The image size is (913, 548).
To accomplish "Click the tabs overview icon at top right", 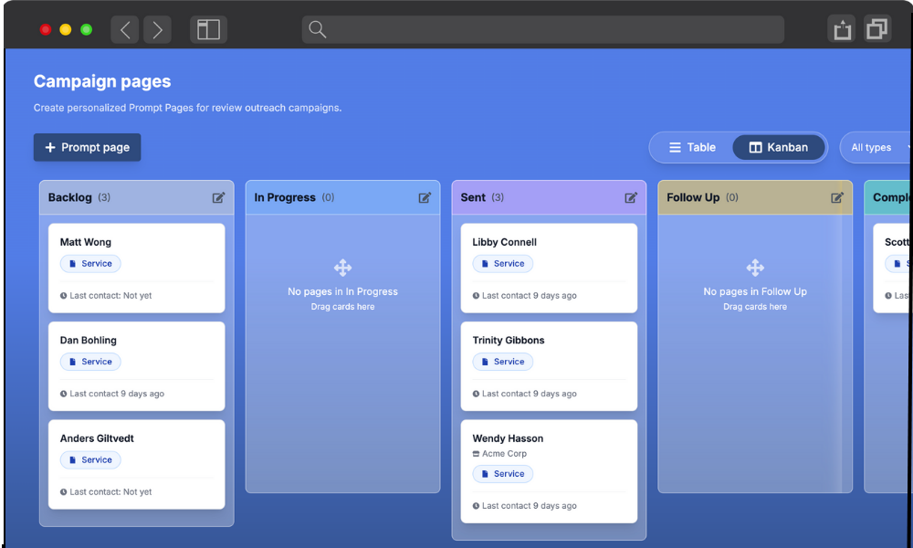I will pos(877,28).
